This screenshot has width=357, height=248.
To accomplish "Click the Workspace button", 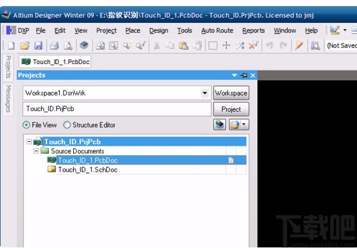I will tap(231, 93).
